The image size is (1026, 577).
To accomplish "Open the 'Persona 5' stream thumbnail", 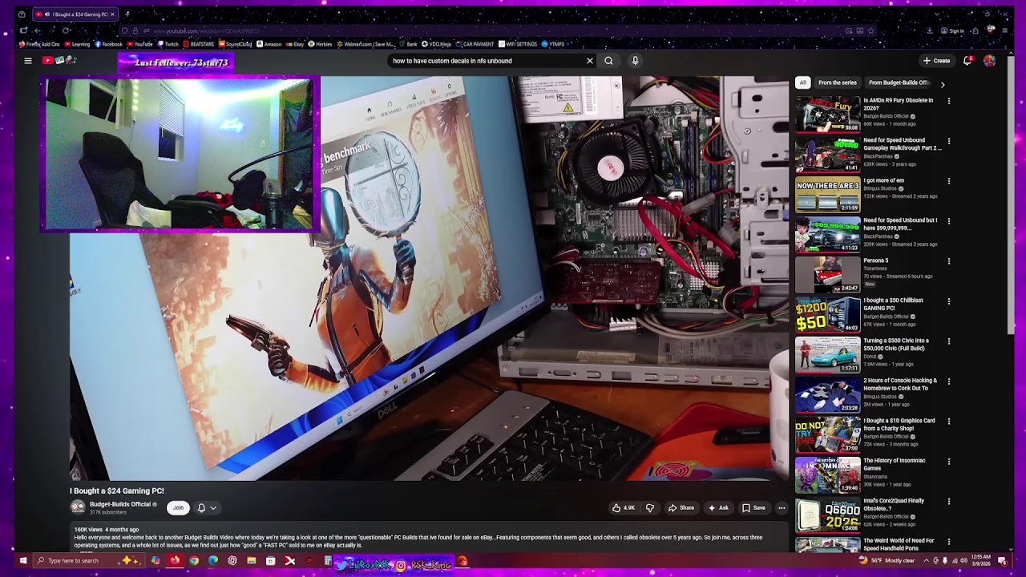I will 827,275.
